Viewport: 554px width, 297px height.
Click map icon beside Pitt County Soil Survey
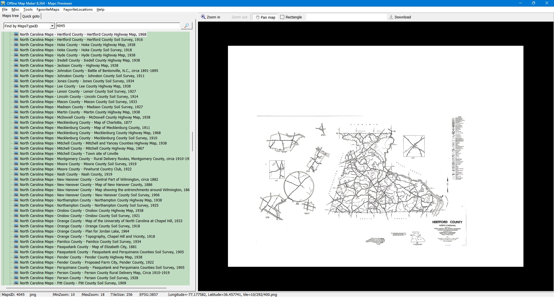click(16, 283)
